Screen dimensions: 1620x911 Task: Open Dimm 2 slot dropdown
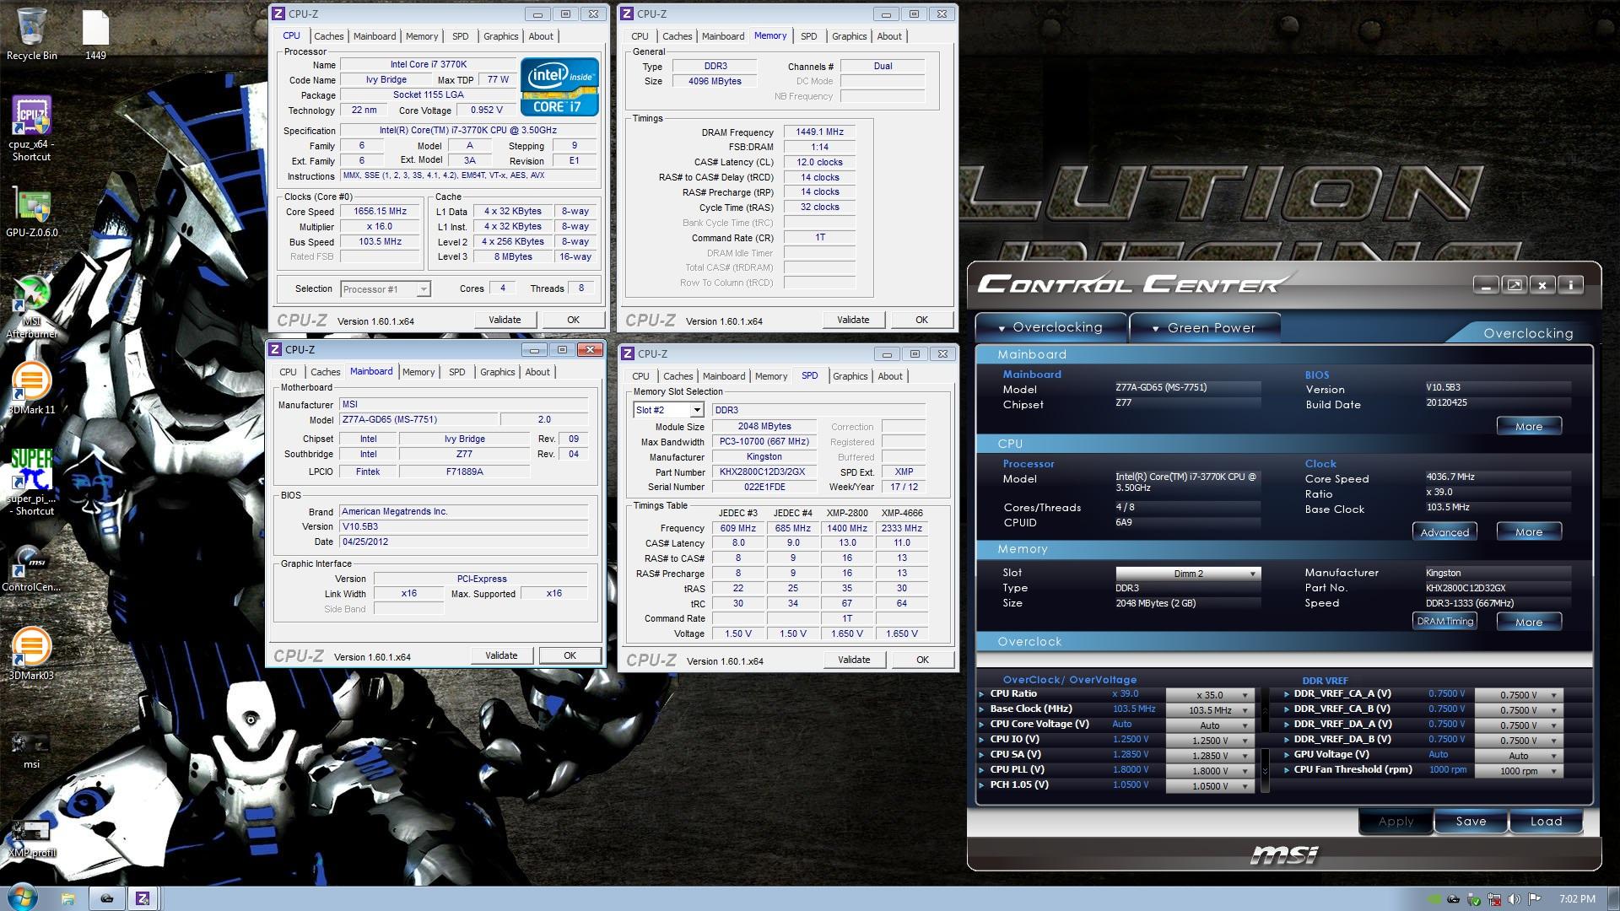(1188, 574)
